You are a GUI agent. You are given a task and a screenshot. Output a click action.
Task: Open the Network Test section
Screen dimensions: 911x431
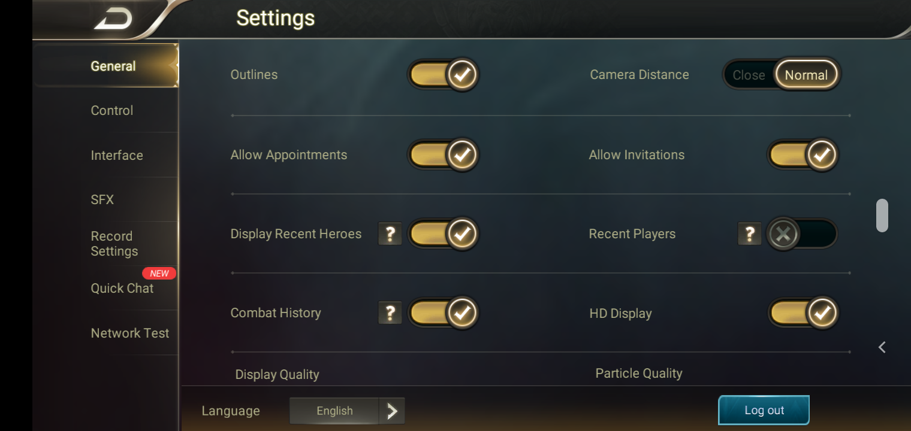[x=130, y=333]
